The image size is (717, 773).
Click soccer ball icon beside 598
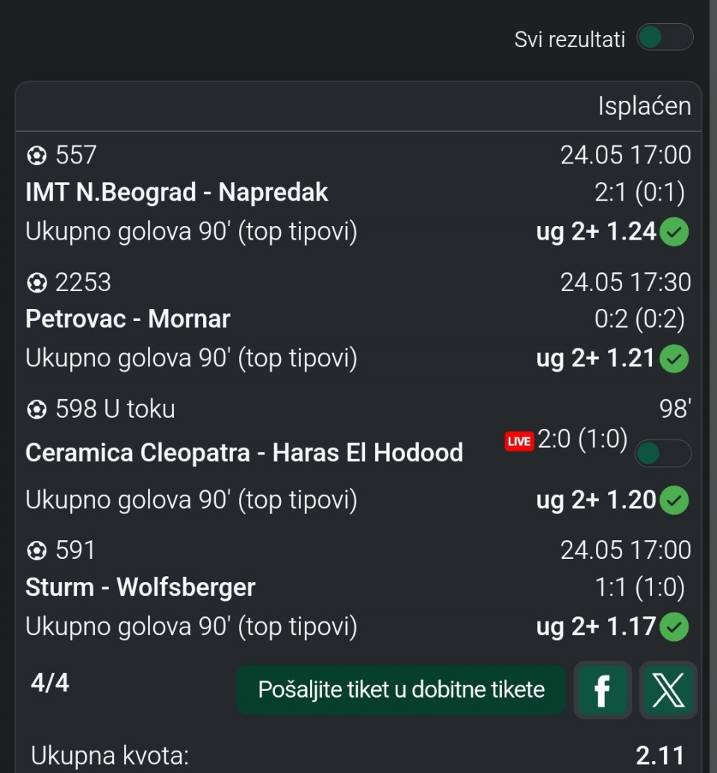pos(37,410)
